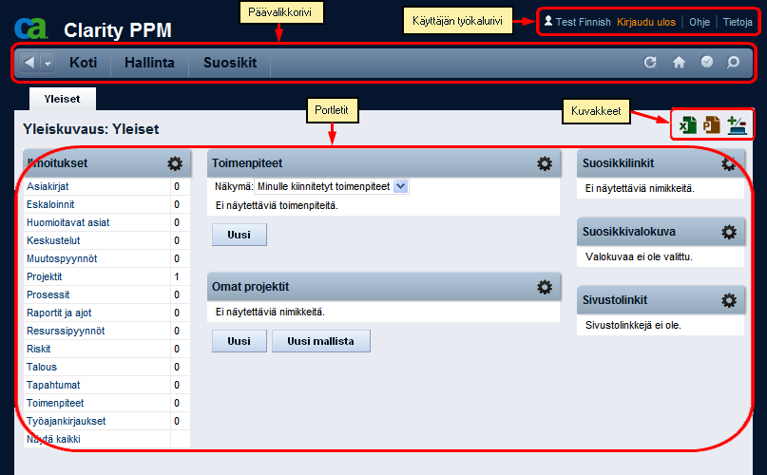
Task: Open Sivustolinkit portlet gear options
Action: [x=729, y=300]
